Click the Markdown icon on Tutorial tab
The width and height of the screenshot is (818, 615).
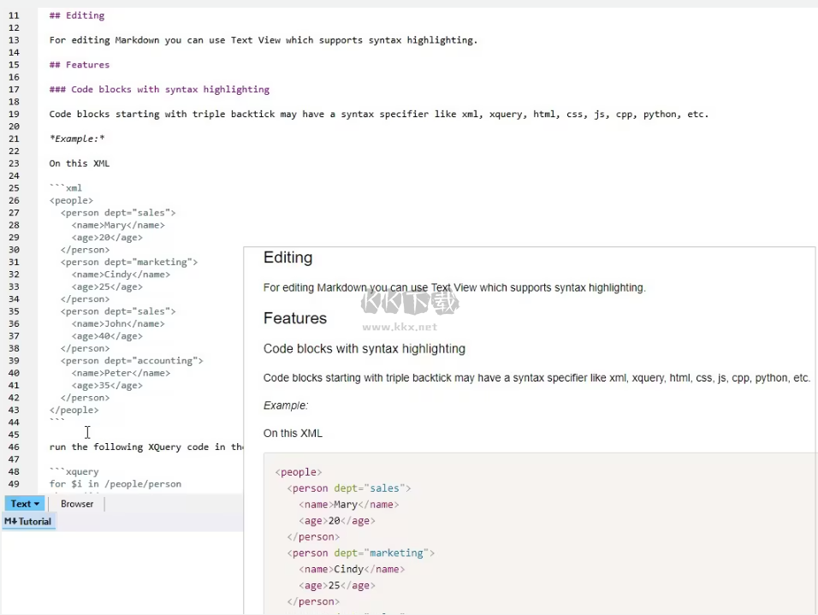(x=10, y=521)
